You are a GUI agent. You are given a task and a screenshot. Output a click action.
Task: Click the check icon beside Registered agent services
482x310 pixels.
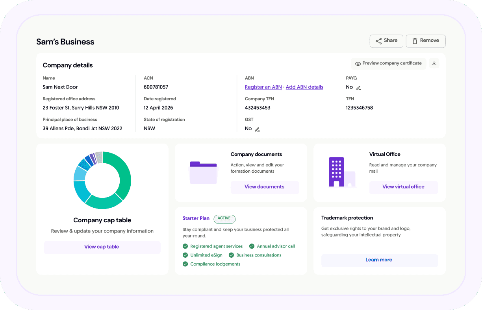point(185,246)
